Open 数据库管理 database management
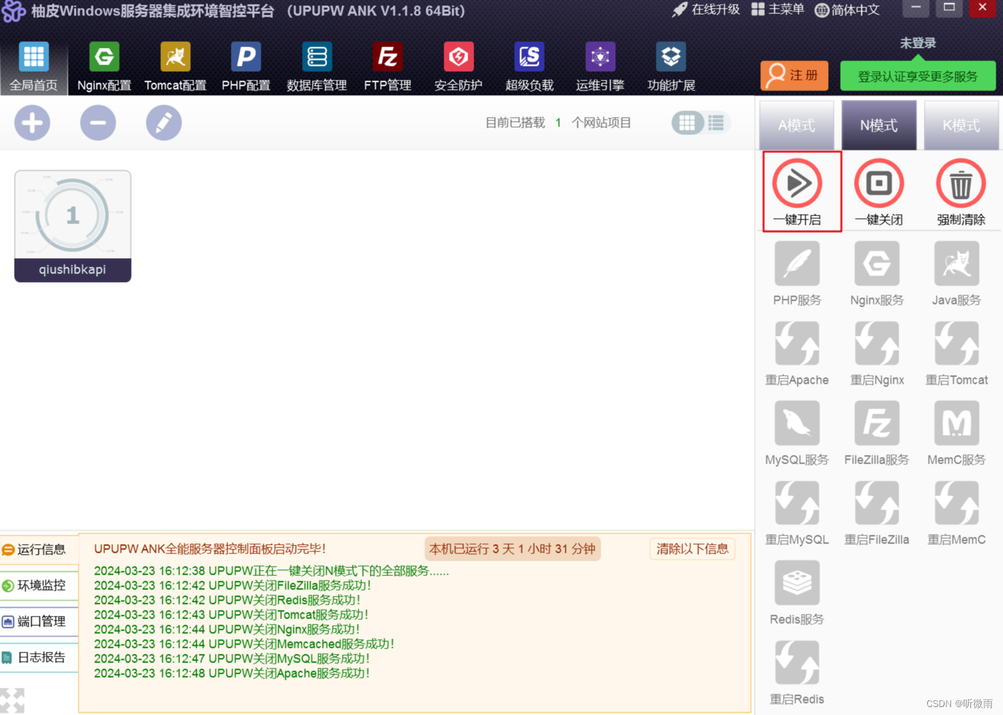Viewport: 1003px width, 715px height. [x=317, y=67]
